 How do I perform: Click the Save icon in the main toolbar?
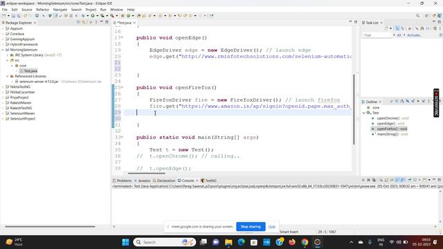13,16
